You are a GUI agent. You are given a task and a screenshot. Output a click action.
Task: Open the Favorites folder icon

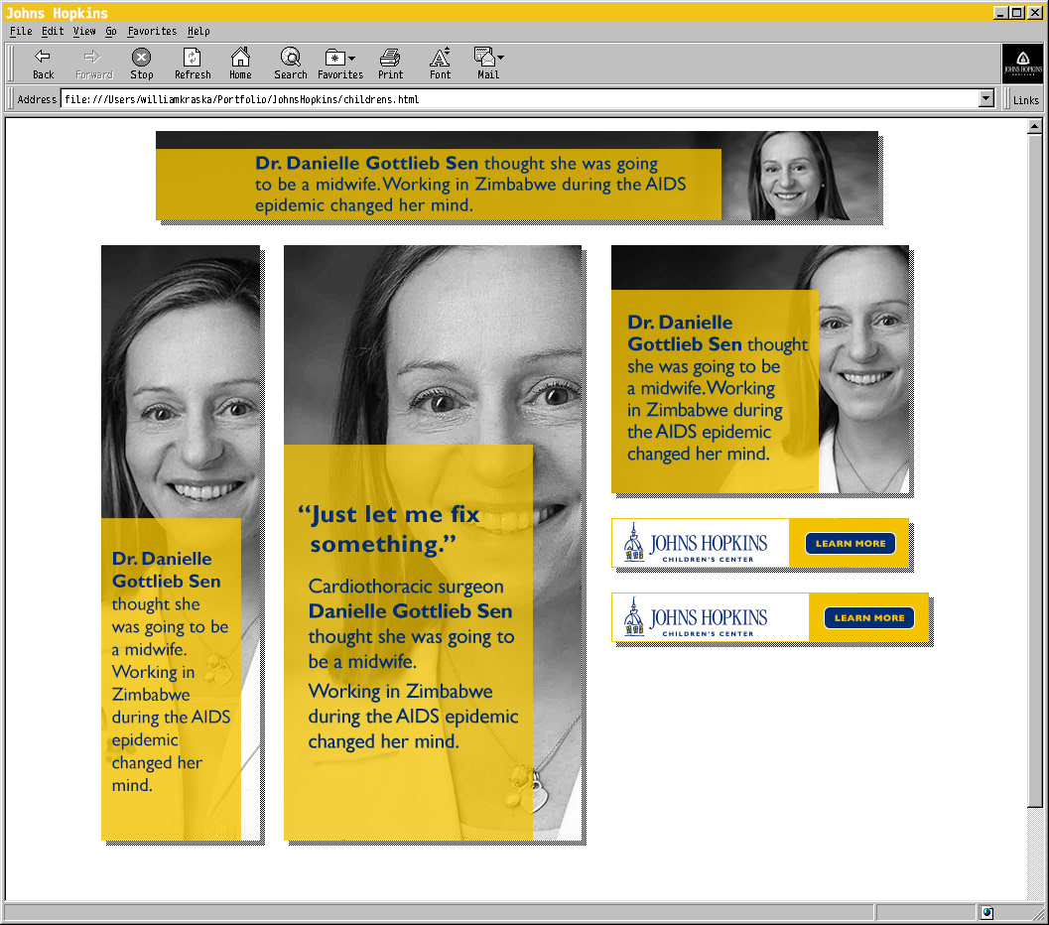[335, 58]
